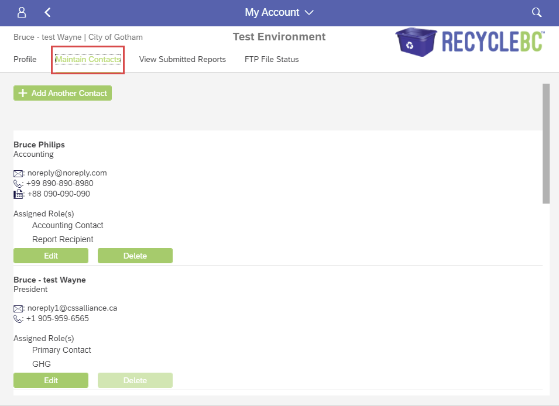Click the Primary Contact role entry

[61, 350]
